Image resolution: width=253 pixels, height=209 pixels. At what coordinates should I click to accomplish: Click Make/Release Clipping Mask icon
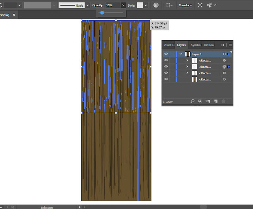200,101
